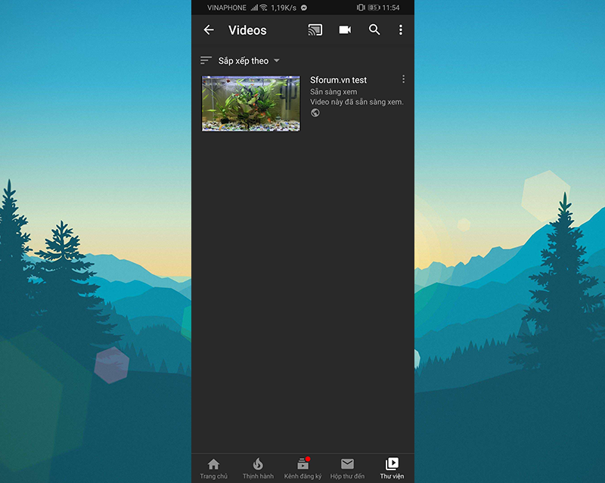
Task: Select the Thư viện library tab
Action: click(x=392, y=469)
